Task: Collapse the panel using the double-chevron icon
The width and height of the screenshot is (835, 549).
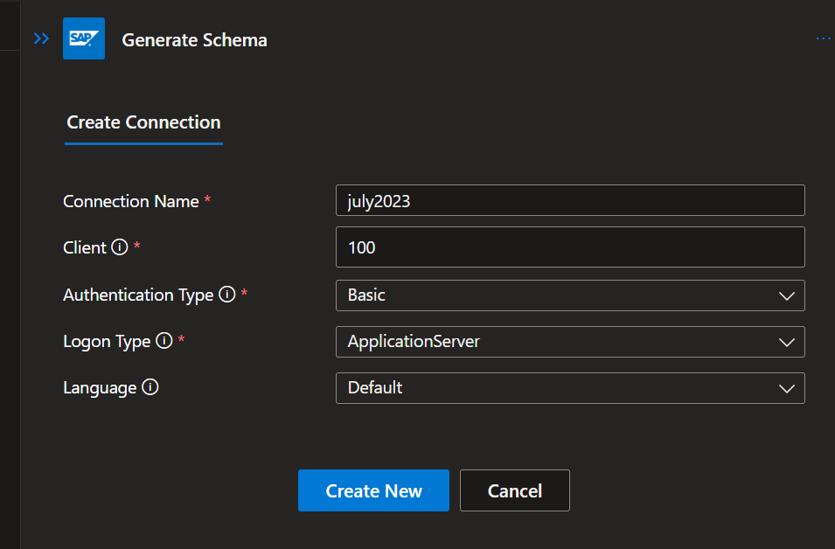Action: point(40,38)
